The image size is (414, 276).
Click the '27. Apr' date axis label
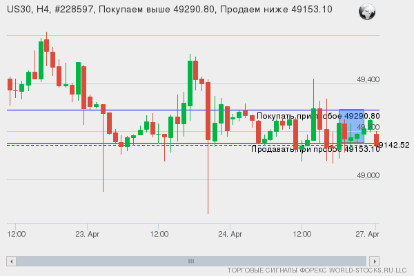tap(368, 234)
